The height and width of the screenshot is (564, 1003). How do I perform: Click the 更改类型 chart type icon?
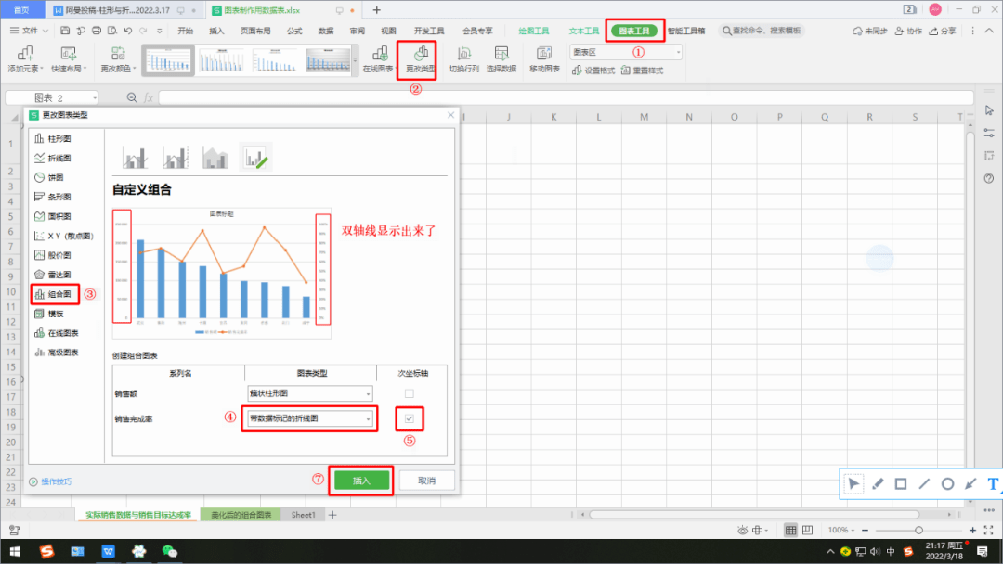coord(420,58)
